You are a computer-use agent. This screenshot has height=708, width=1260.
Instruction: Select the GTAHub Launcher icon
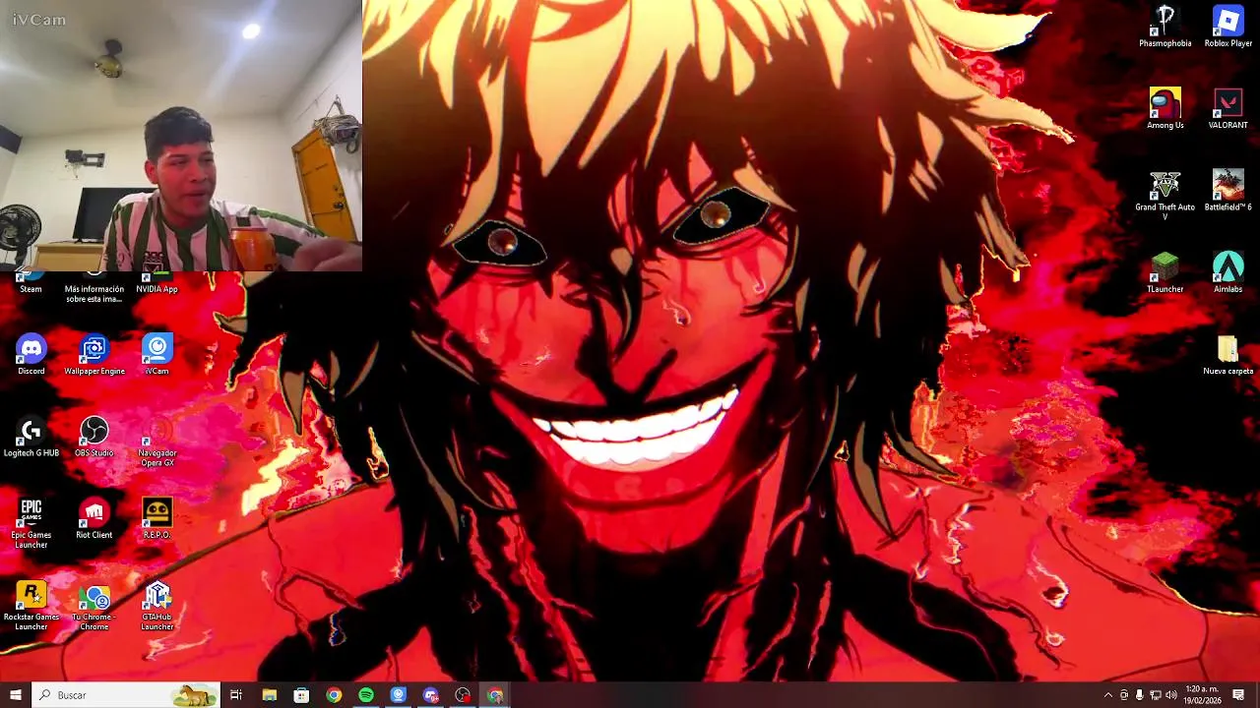[x=157, y=606]
